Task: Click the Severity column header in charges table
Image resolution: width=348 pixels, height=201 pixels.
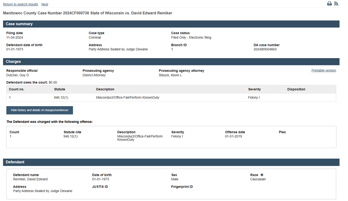Action: tap(254, 89)
